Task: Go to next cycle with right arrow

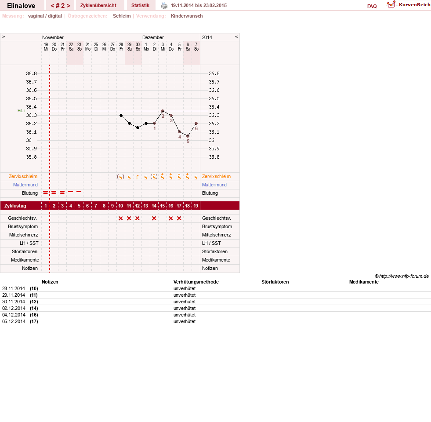Action: tap(69, 6)
